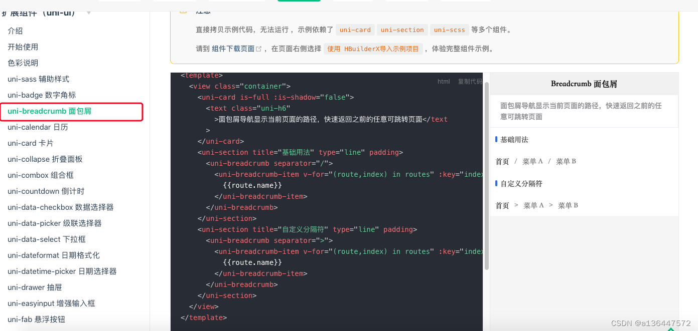This screenshot has height=331, width=698.
Task: Click 使用 HBuilderX导入示例项目 code tag
Action: pyautogui.click(x=373, y=49)
